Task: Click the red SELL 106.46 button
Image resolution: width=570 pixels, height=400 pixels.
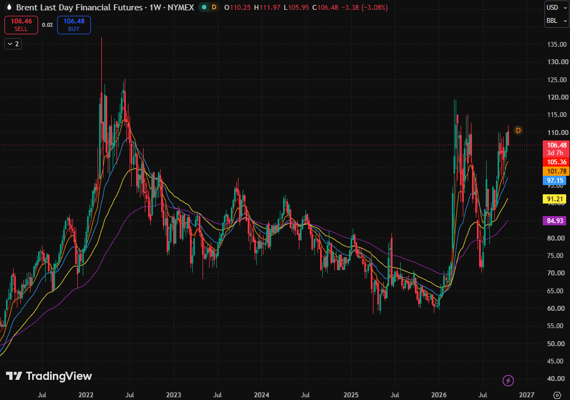Action: tap(21, 24)
